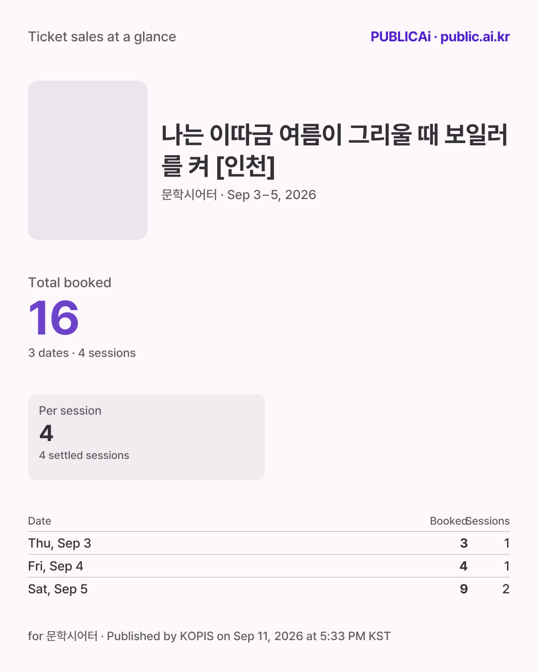Click the 'Ticket sales at a glance' header
The height and width of the screenshot is (672, 538).
pyautogui.click(x=102, y=37)
